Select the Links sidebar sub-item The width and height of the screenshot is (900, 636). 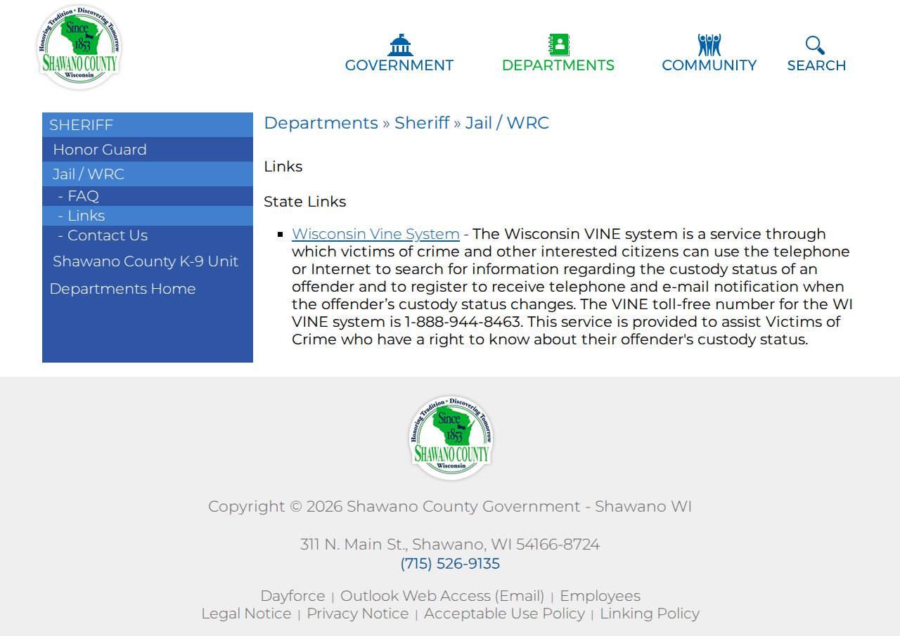point(148,216)
